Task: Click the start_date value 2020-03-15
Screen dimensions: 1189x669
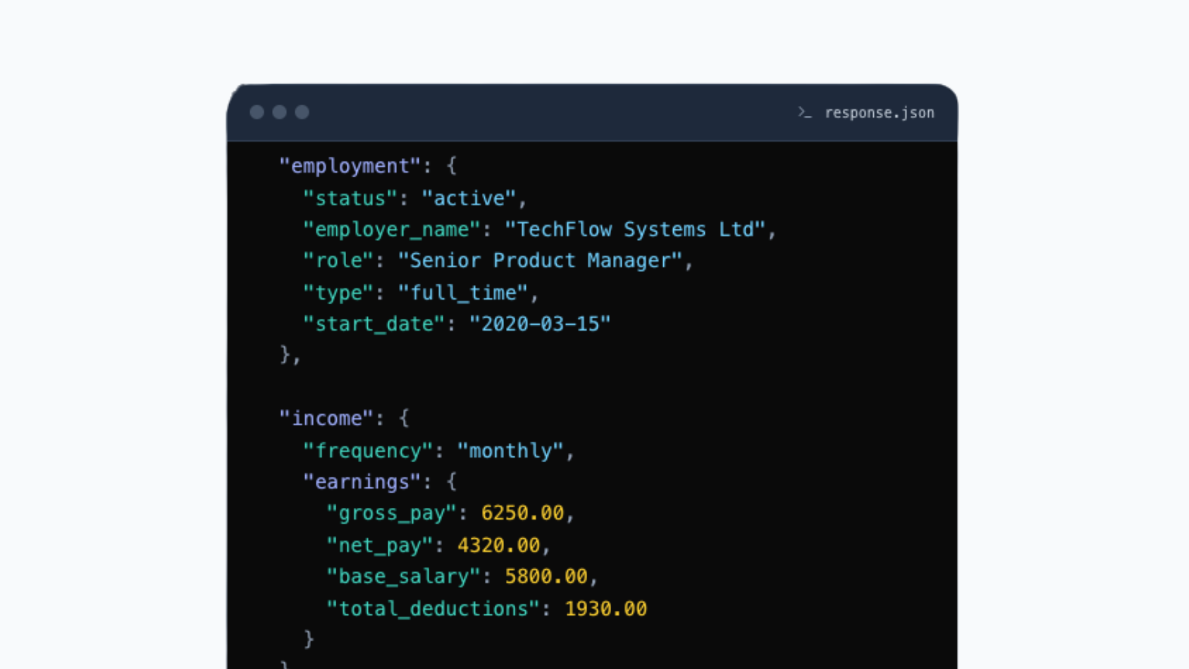Action: pyautogui.click(x=540, y=323)
